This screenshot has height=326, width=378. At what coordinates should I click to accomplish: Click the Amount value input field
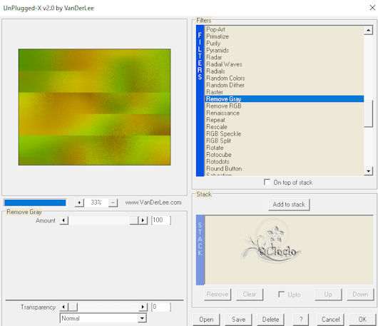coord(161,220)
